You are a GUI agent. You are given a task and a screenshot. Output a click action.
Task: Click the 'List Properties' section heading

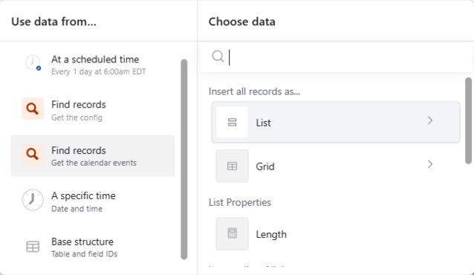(x=240, y=202)
